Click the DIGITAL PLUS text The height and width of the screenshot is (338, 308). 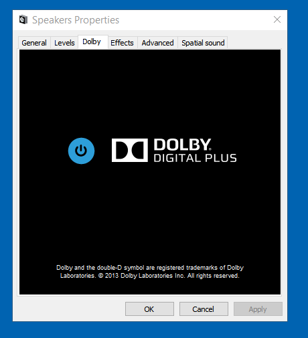coord(195,158)
